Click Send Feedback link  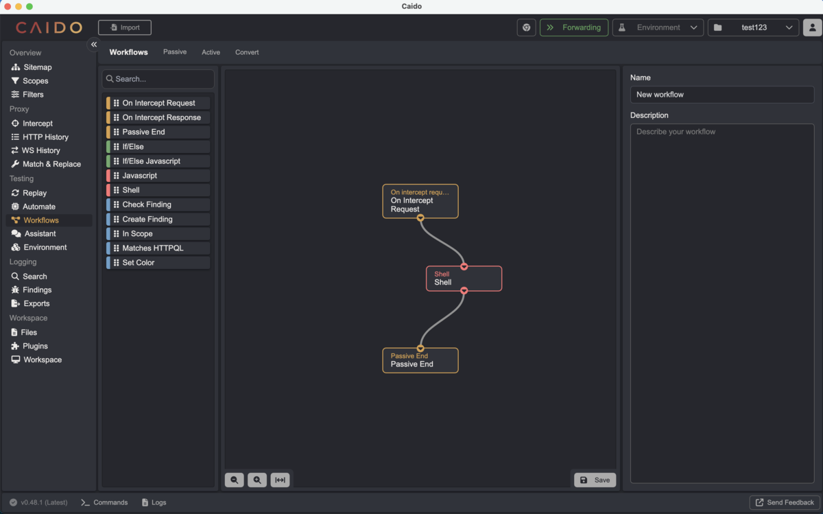coord(785,502)
